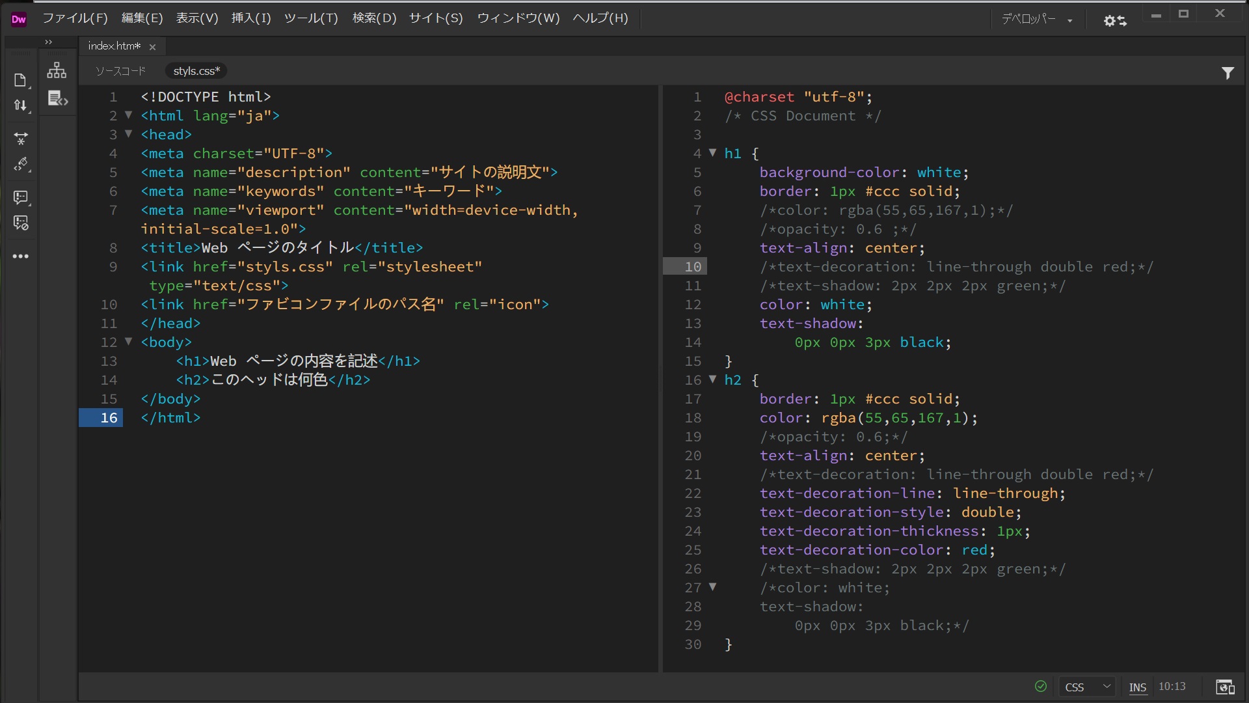Image resolution: width=1249 pixels, height=703 pixels.
Task: Open the デベロッパー workspace dropdown
Action: coord(1037,20)
